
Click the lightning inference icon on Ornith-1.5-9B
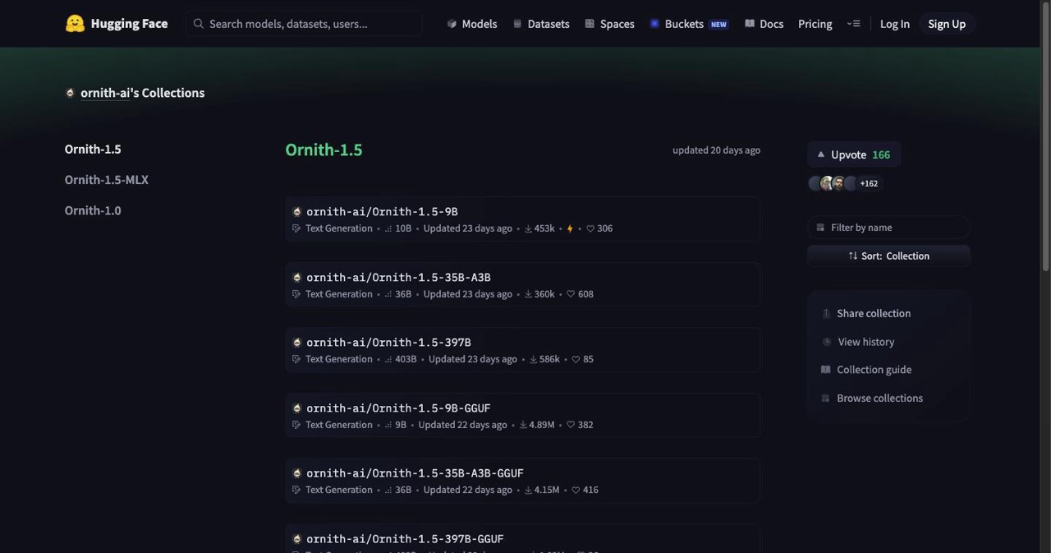click(570, 228)
